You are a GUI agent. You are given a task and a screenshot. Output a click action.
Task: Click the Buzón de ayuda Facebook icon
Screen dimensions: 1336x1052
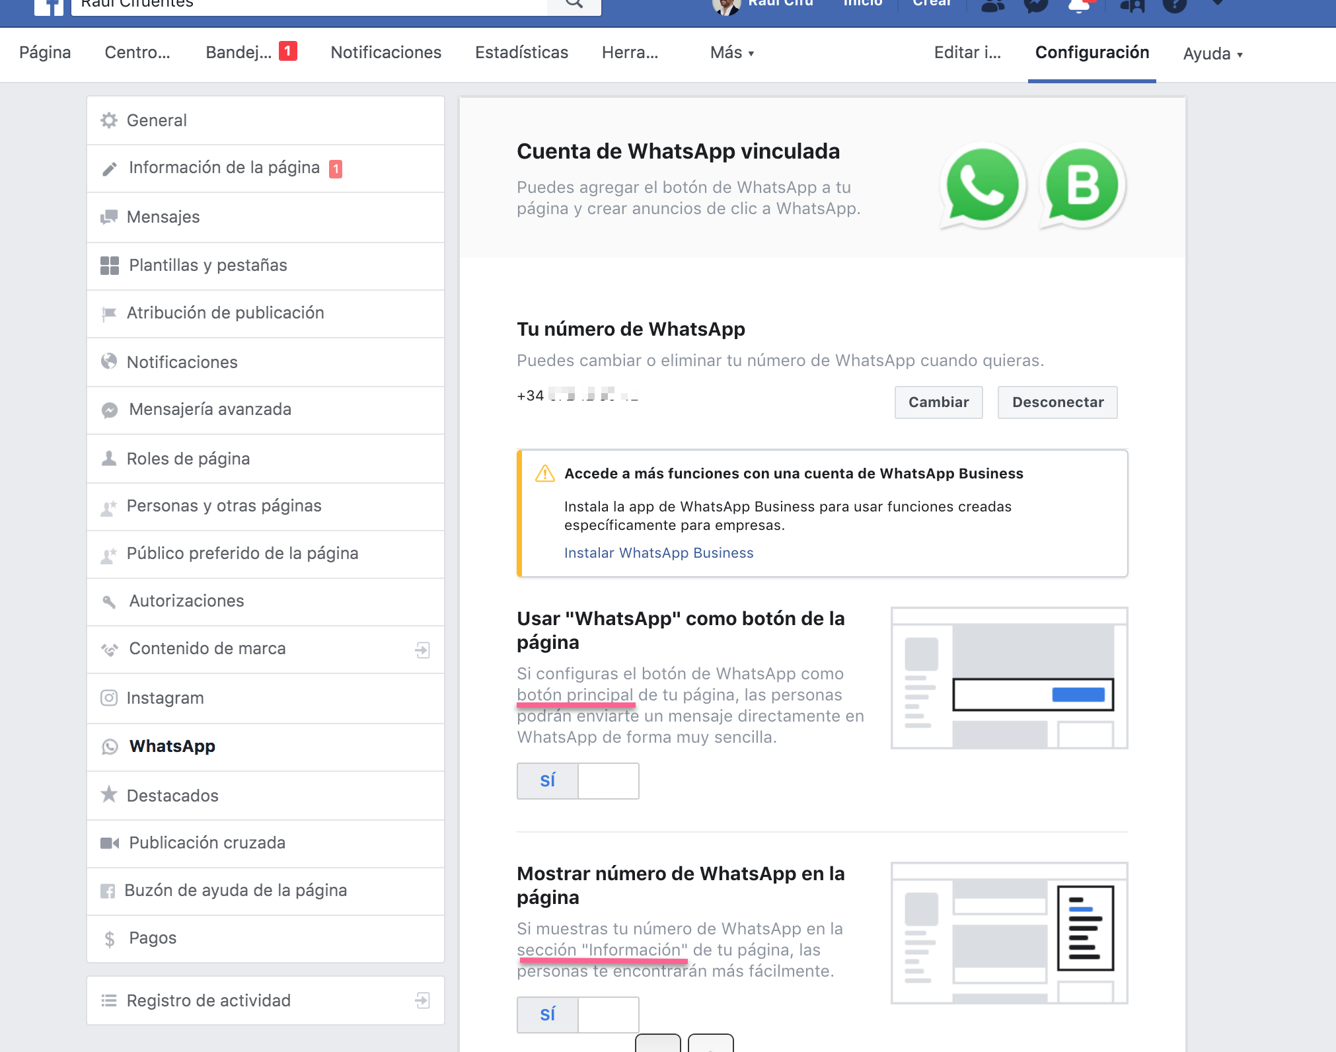[108, 891]
